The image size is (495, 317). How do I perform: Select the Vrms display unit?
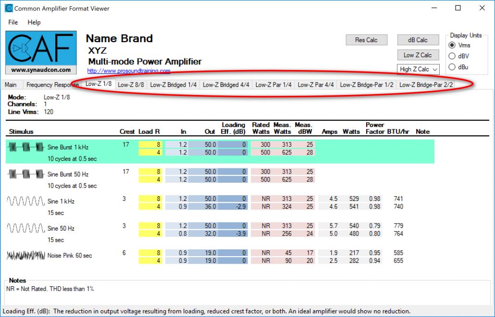click(452, 46)
